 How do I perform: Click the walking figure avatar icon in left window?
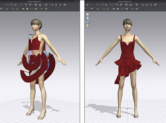click(46, 5)
